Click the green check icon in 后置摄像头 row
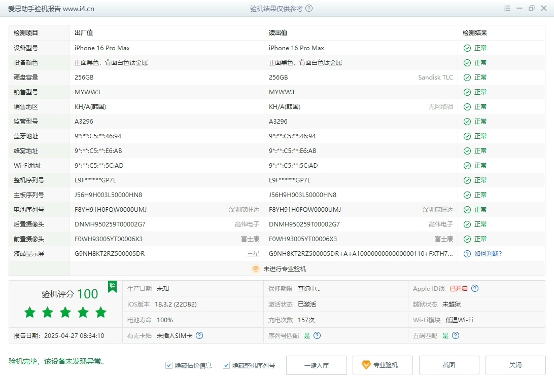This screenshot has width=554, height=383. point(467,224)
